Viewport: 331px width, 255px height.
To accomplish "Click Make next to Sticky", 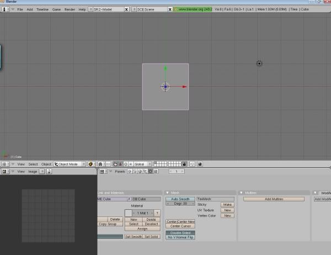I will pos(227,205).
